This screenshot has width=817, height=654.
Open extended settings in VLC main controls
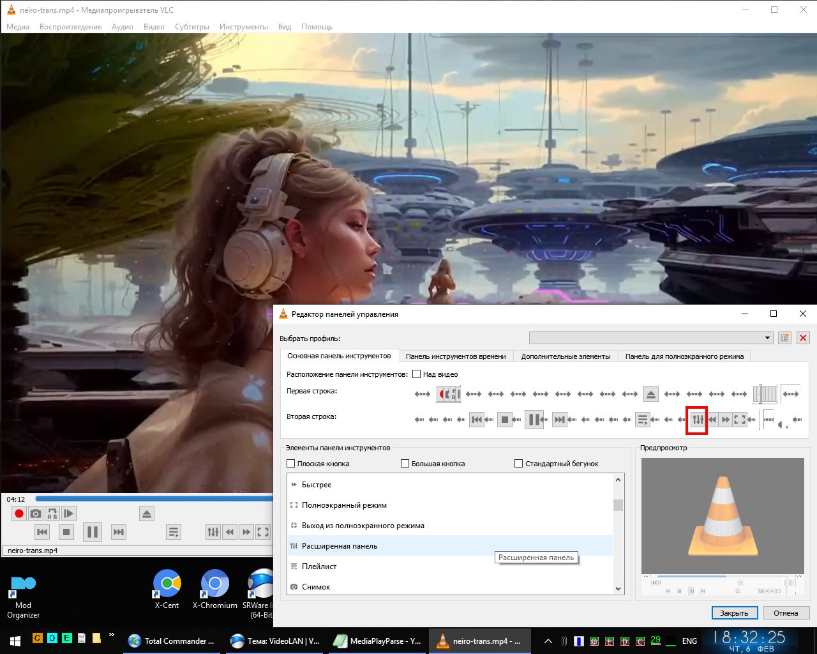(x=213, y=532)
